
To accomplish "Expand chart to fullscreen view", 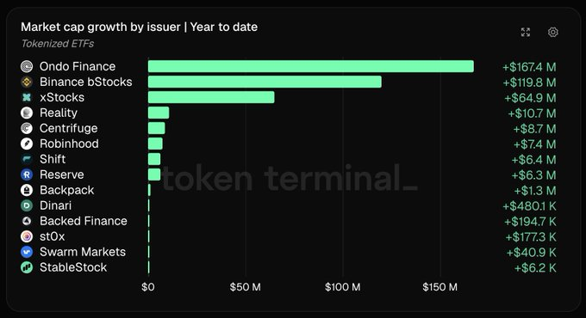I will click(x=526, y=32).
